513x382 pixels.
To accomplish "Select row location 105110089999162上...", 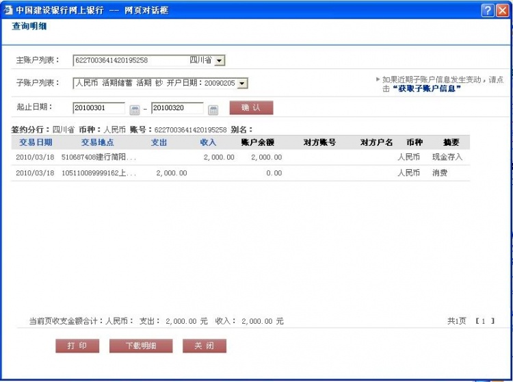I will pos(98,173).
